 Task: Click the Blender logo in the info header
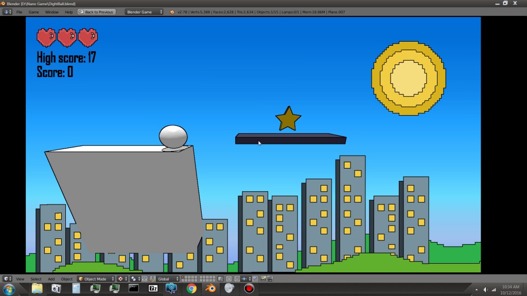172,11
